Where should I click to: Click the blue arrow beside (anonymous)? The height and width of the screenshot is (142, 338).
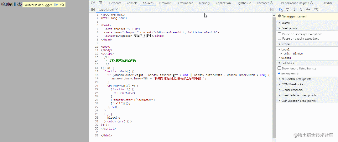pos(279,73)
